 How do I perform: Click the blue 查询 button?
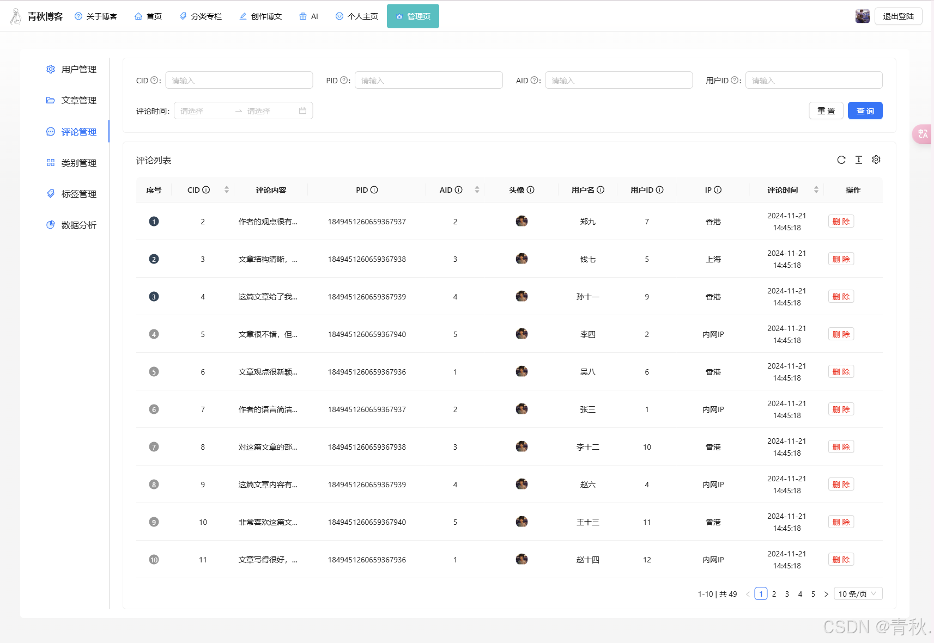coord(865,111)
